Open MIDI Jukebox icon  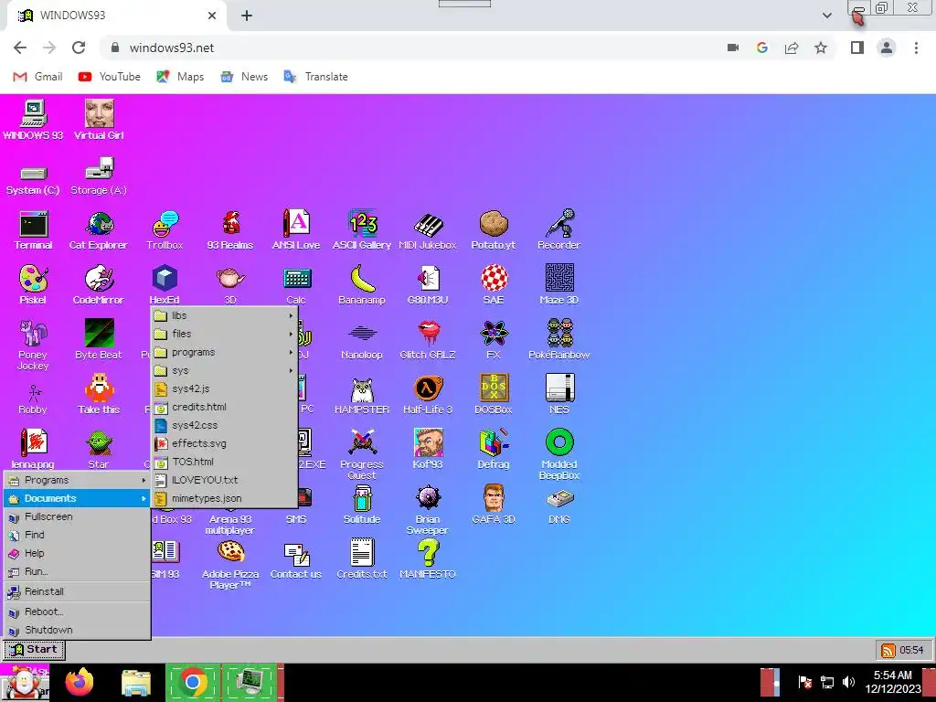point(428,230)
